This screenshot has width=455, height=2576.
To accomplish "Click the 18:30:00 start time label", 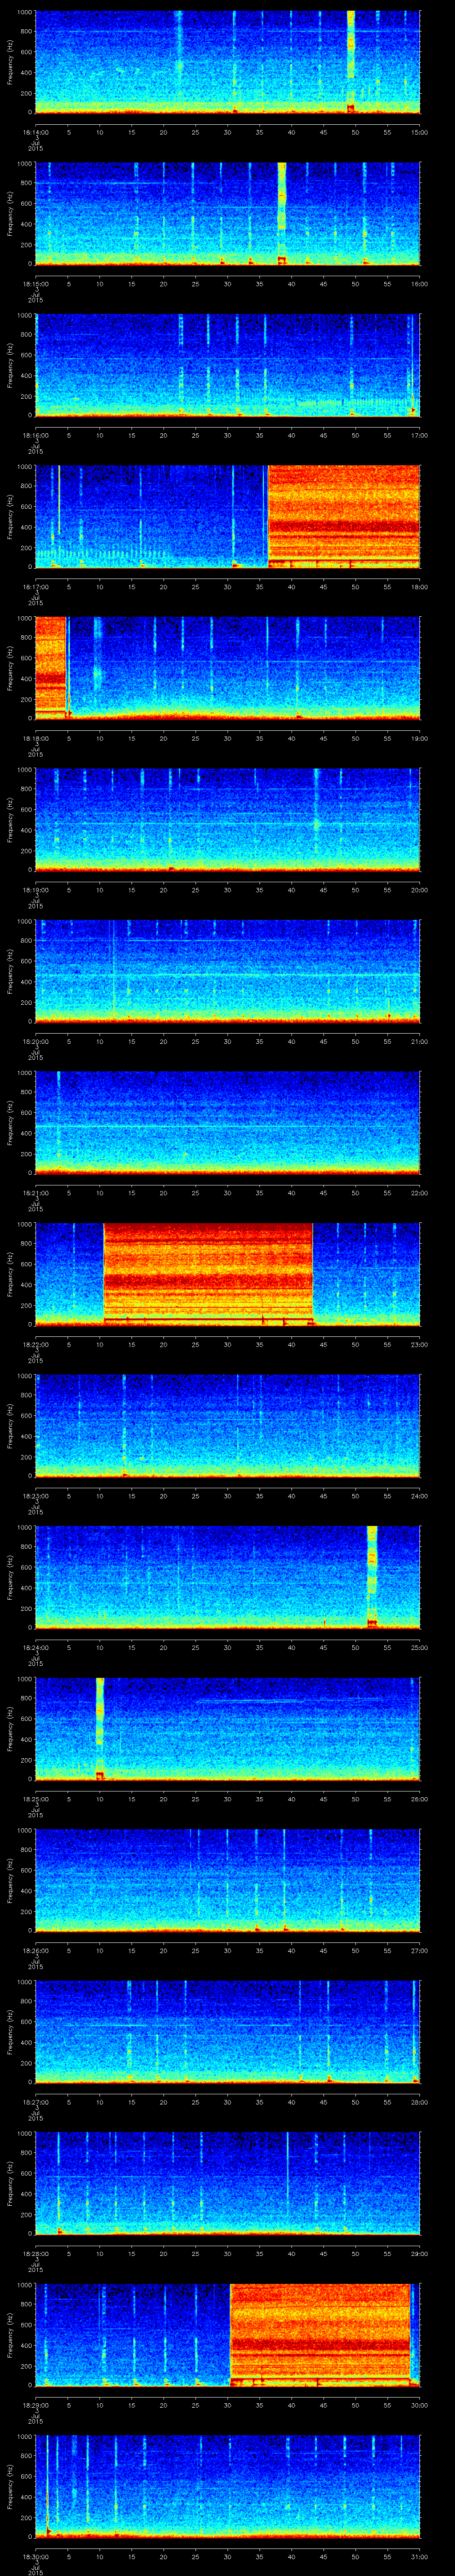I will point(35,2556).
